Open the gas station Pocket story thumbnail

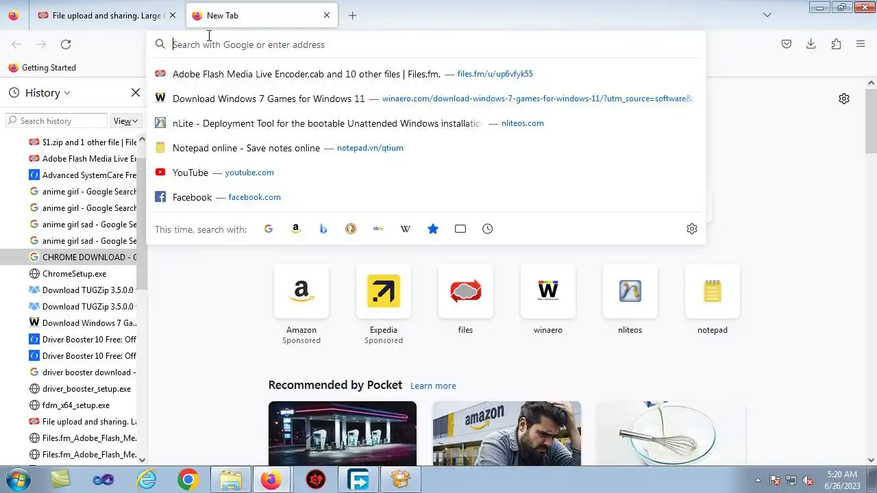click(343, 433)
